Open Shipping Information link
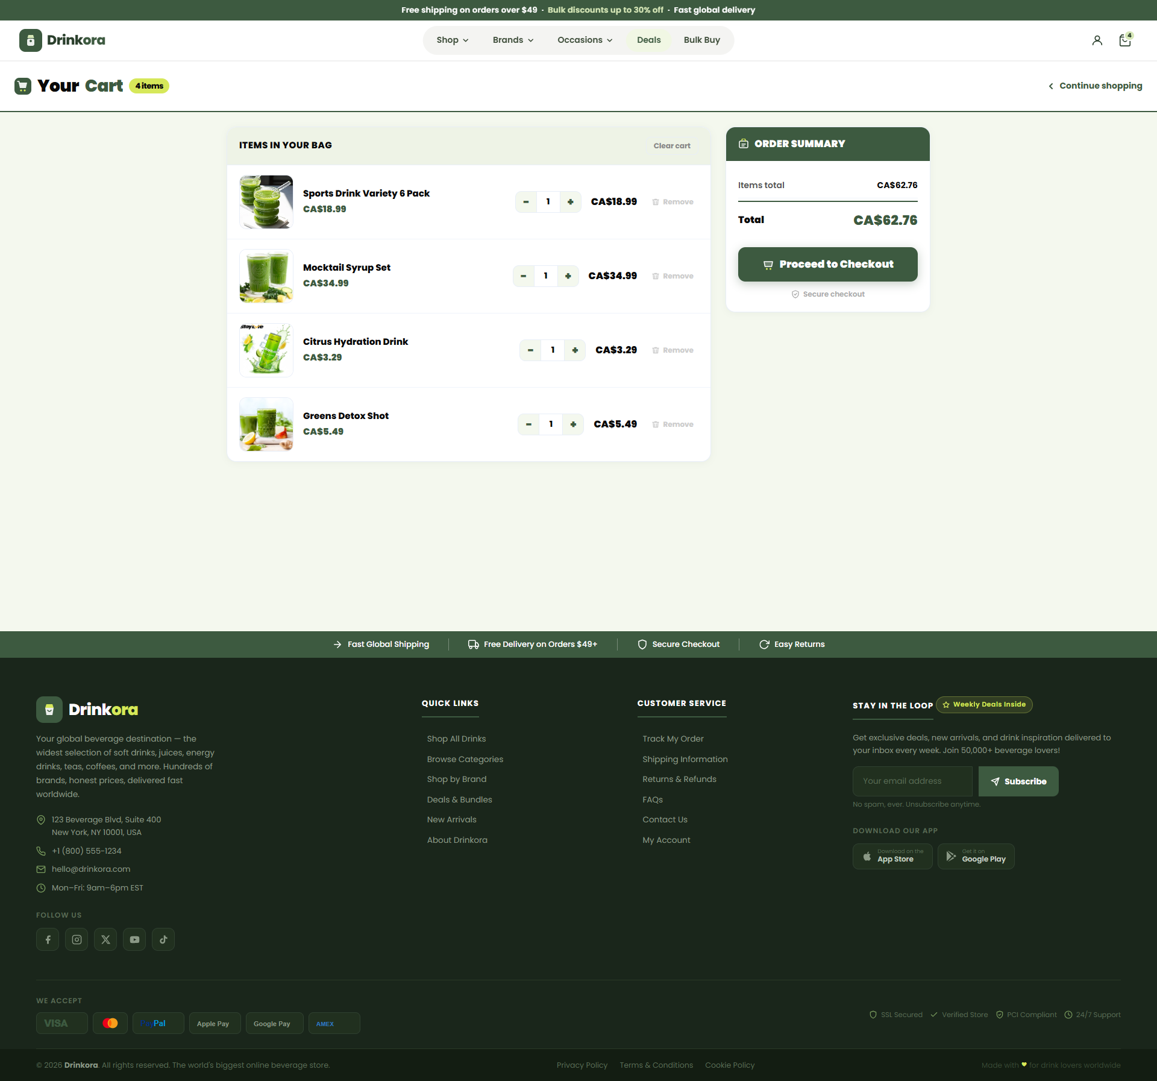The width and height of the screenshot is (1157, 1081). click(685, 759)
